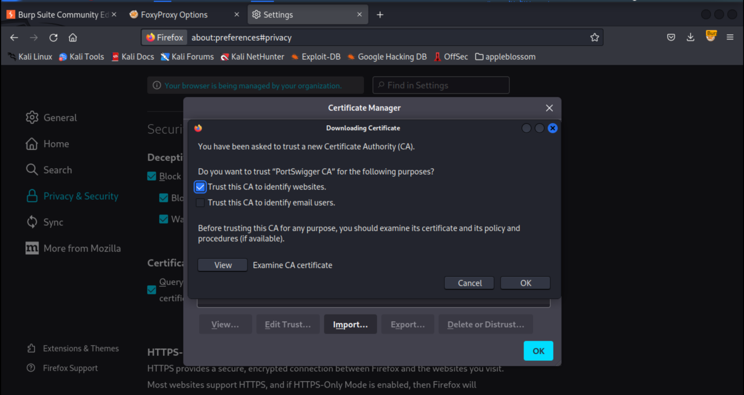Reload the current page

(53, 38)
